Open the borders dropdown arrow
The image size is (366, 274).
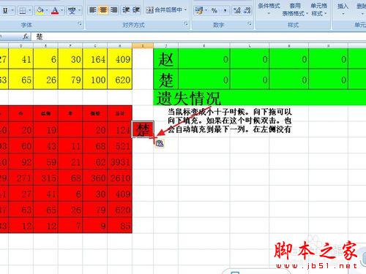(x=30, y=10)
